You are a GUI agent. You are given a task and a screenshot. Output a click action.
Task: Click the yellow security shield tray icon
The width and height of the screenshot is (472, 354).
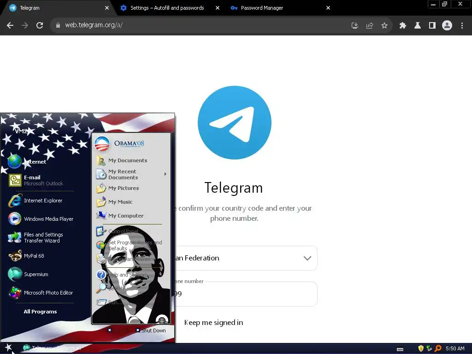point(421,348)
